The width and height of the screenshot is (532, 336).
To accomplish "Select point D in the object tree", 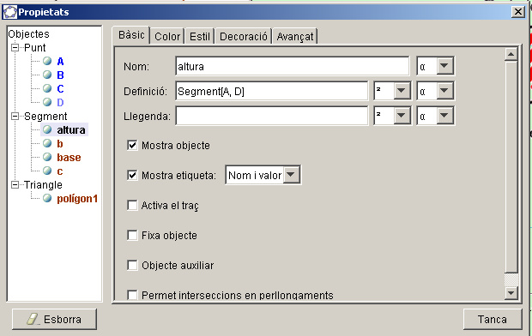I will (60, 102).
